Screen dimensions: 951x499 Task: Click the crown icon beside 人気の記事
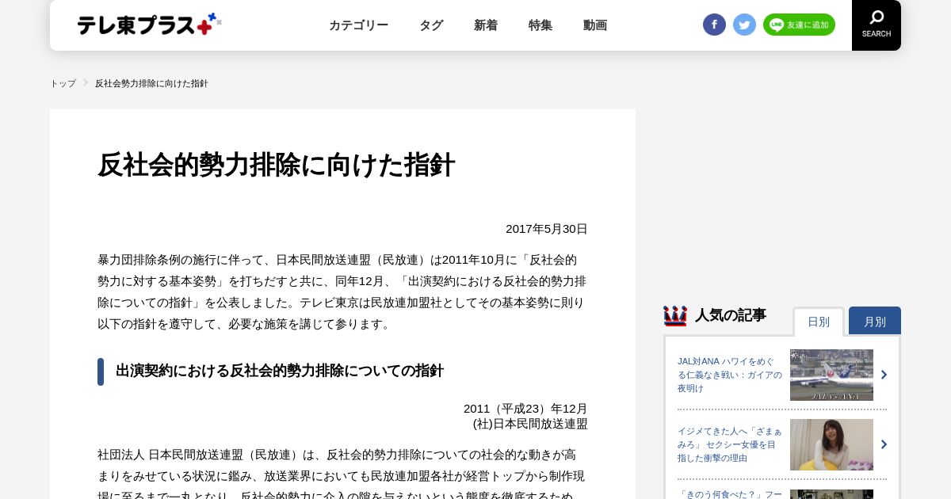click(x=675, y=316)
